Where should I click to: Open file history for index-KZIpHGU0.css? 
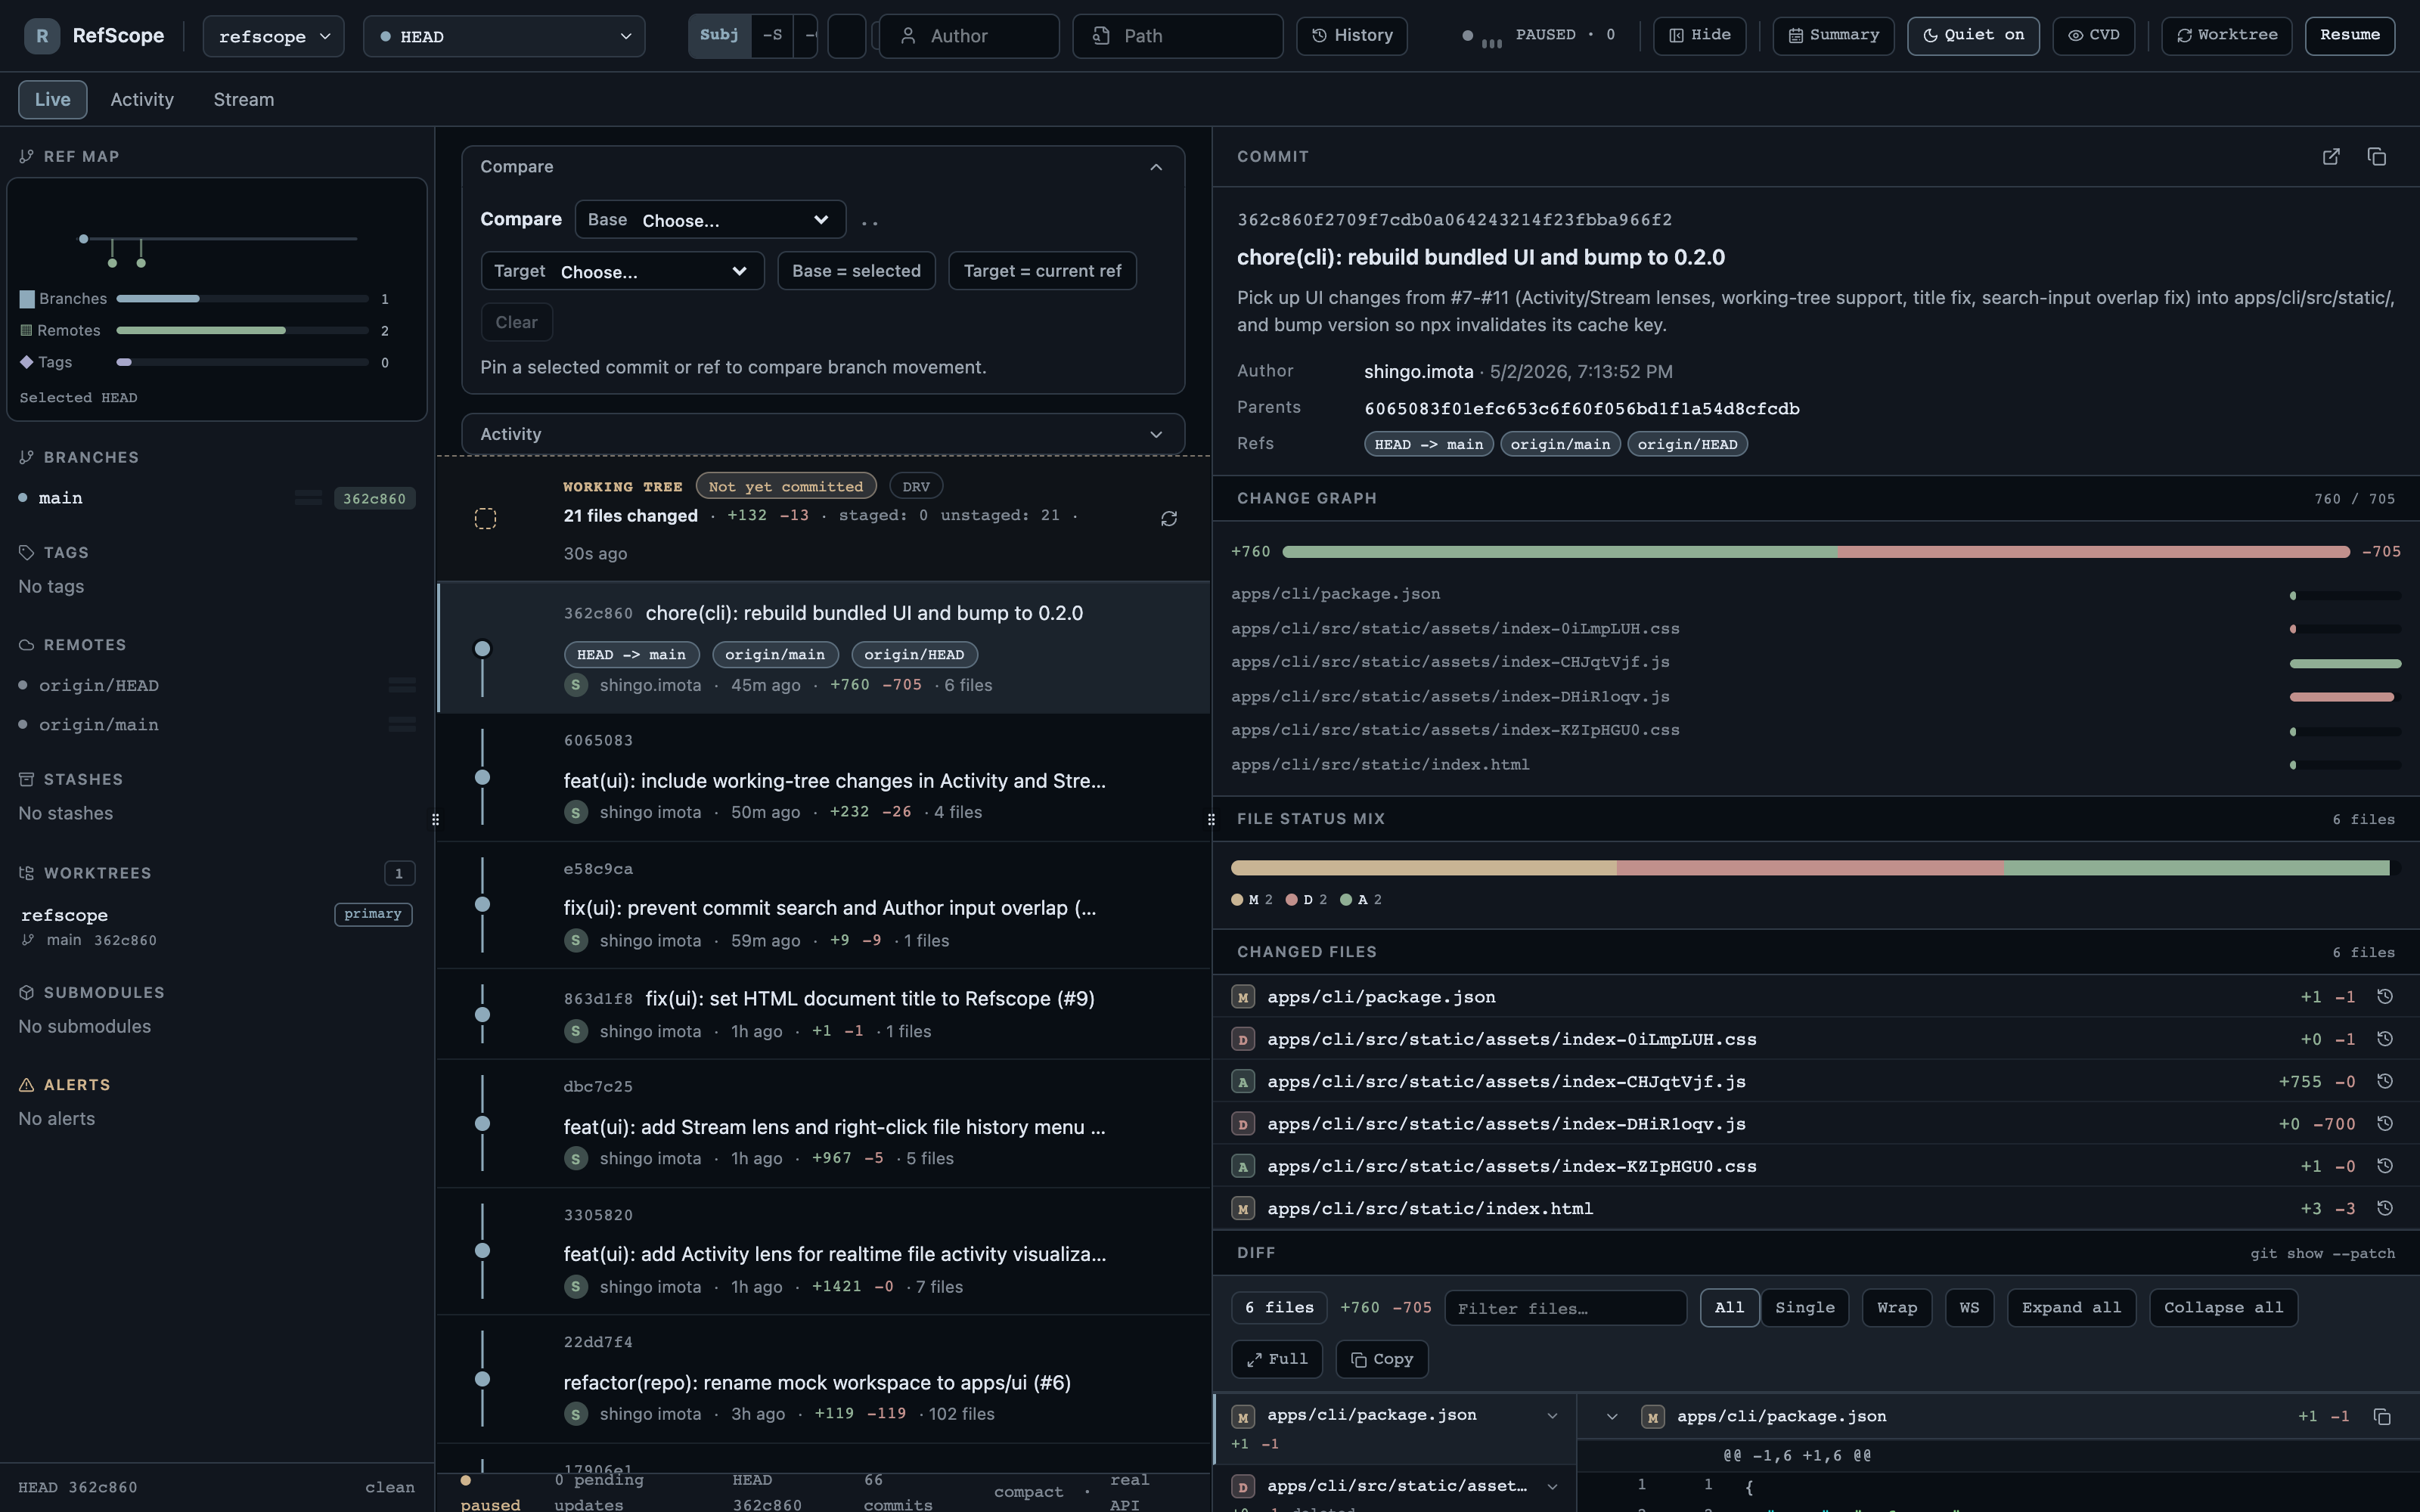[x=2384, y=1166]
